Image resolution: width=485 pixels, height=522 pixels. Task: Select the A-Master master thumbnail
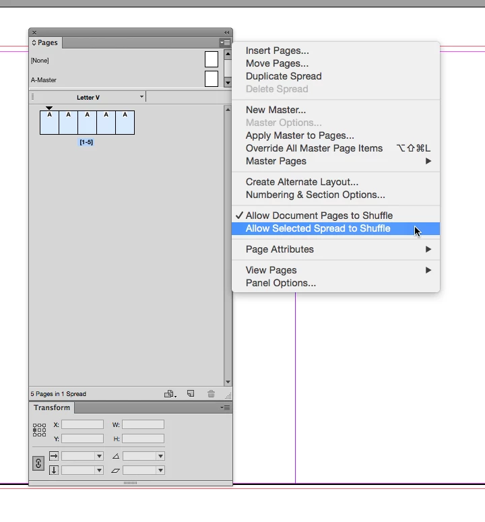click(212, 79)
